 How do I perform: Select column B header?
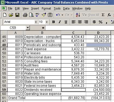coord(42,33)
